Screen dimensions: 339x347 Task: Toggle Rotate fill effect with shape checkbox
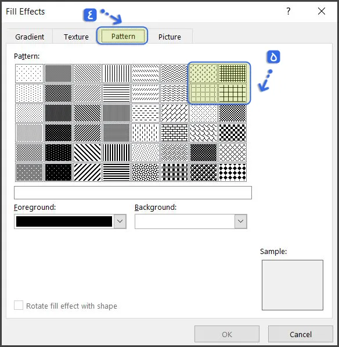click(19, 305)
